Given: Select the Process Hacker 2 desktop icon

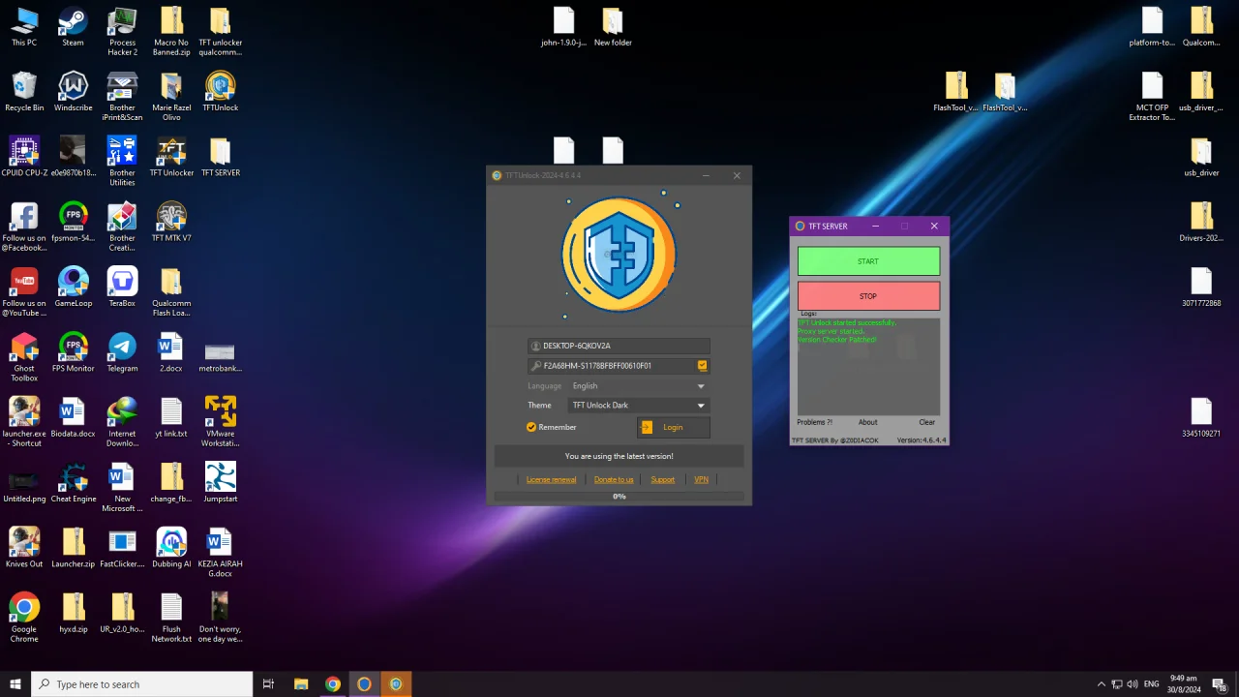Looking at the screenshot, I should click(x=122, y=32).
